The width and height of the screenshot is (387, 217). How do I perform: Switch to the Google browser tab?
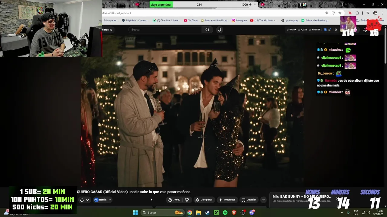[322, 5]
